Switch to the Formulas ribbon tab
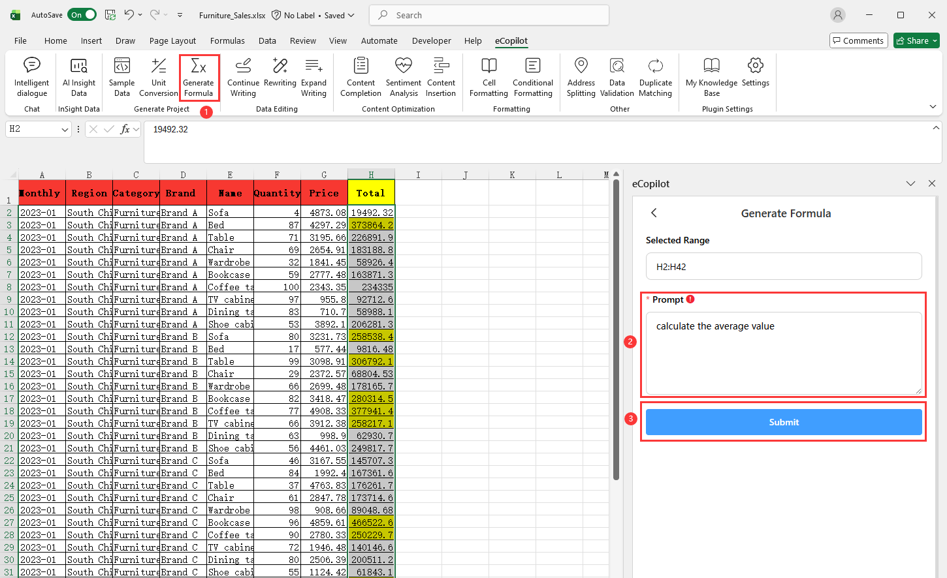Screen dimensions: 947x578 click(227, 40)
